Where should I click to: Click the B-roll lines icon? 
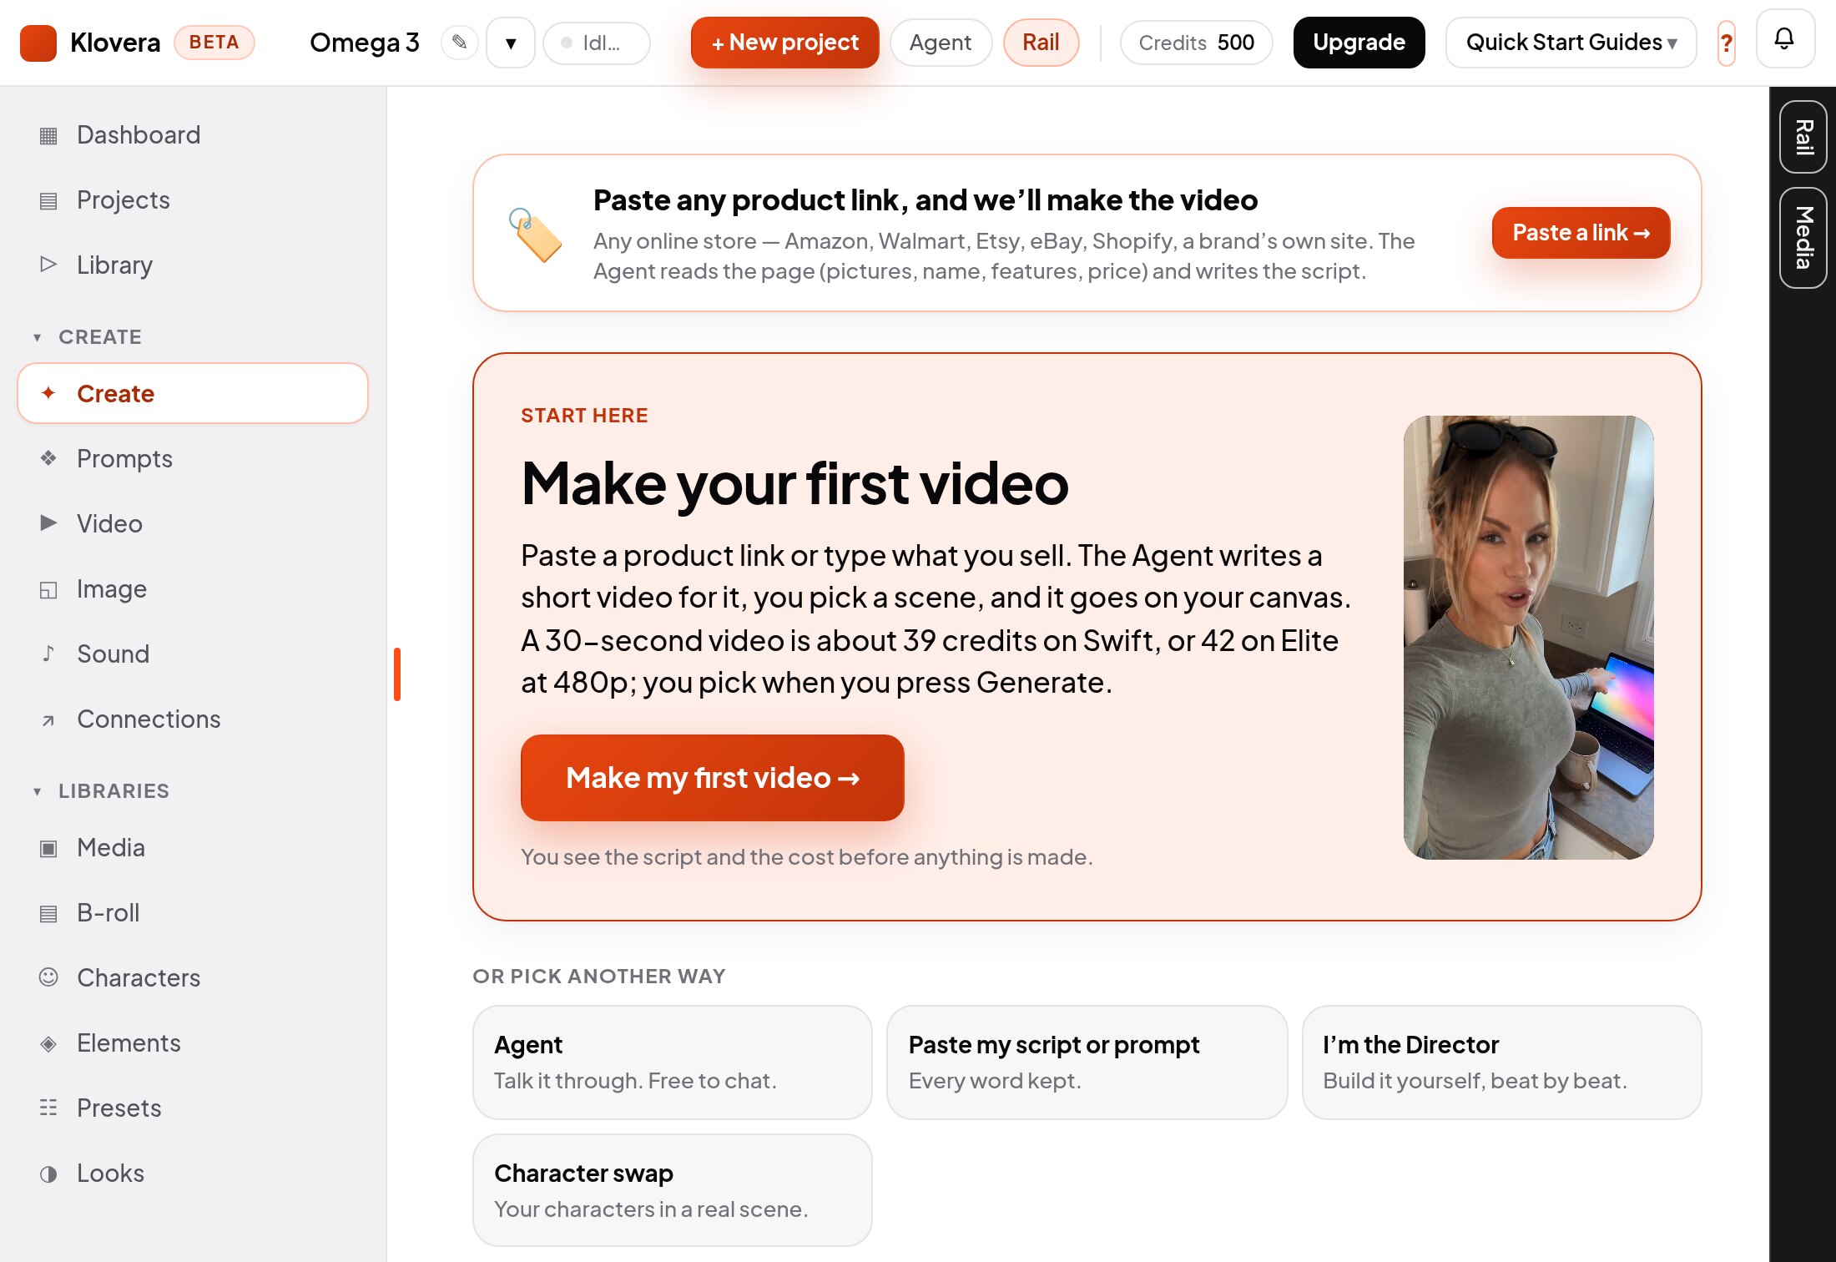click(x=48, y=913)
